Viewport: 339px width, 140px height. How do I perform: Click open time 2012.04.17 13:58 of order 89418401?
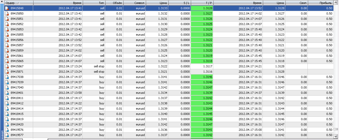pyautogui.click(x=70, y=93)
